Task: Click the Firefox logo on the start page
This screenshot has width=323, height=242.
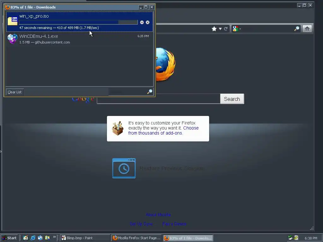Action: point(165,64)
